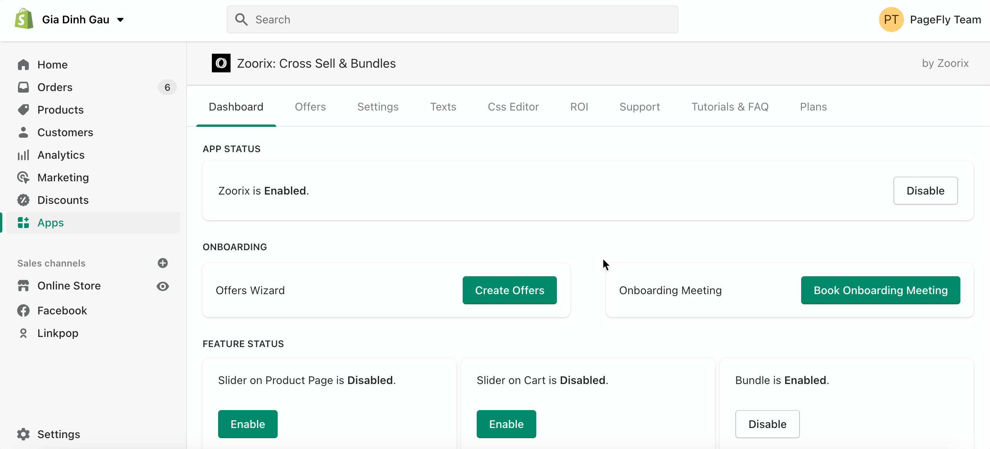The width and height of the screenshot is (990, 449).
Task: Open the Texts tab
Action: [443, 107]
